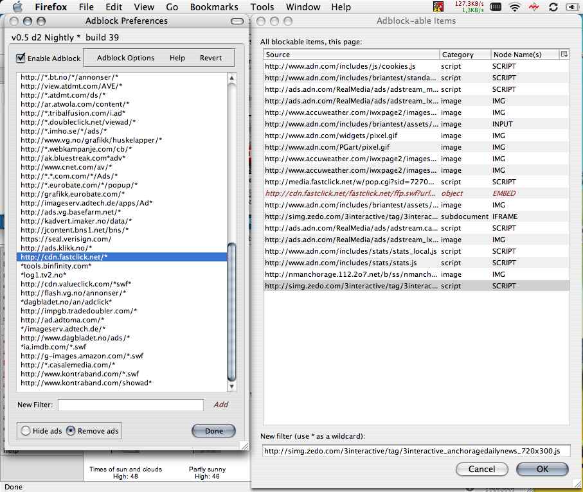This screenshot has height=492, width=583.
Task: Select the stats_local.js script row
Action: [416, 251]
